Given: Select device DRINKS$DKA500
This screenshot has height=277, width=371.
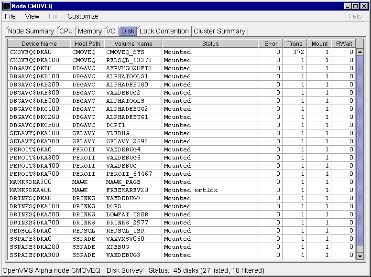Looking at the screenshot, I should [x=34, y=214].
